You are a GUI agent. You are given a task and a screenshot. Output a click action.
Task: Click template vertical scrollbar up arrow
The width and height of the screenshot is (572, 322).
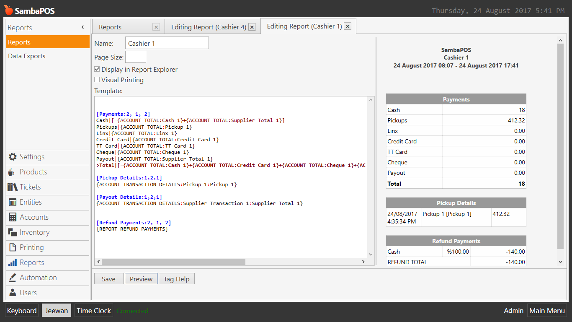371,100
